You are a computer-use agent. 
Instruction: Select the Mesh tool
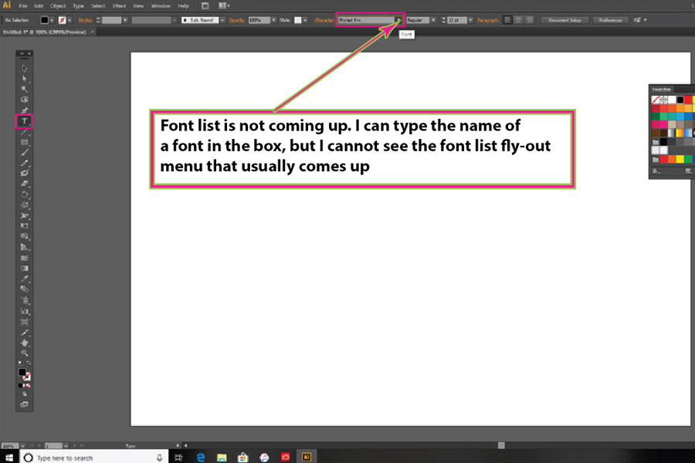[x=25, y=258]
